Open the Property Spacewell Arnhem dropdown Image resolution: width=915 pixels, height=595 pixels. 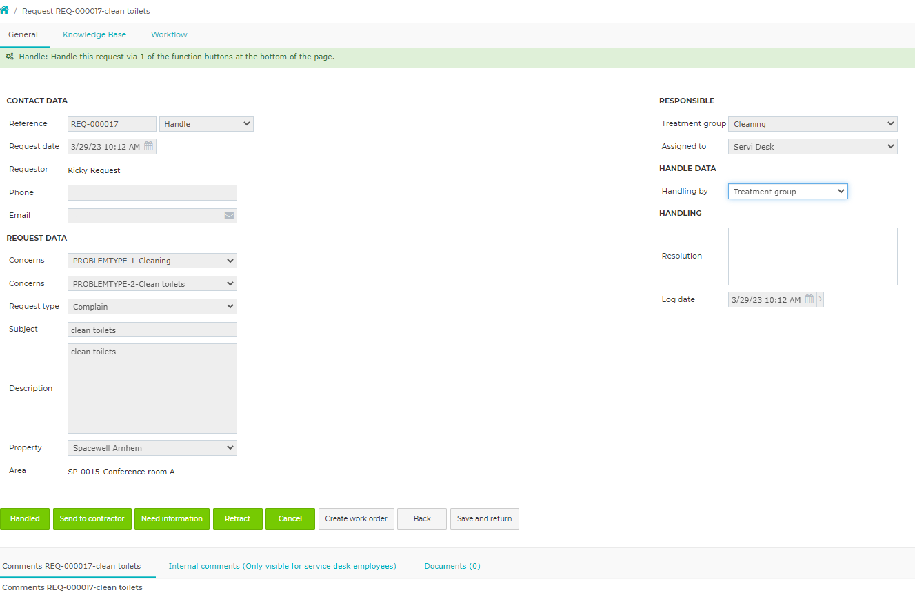[152, 448]
